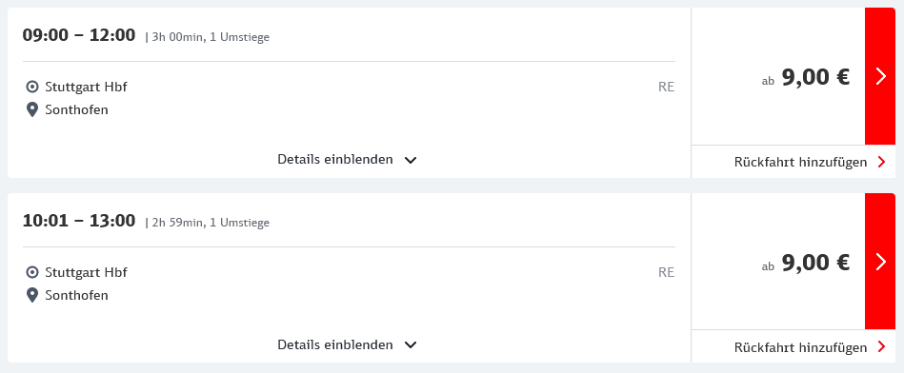Select the 09:00 connection red arrow button
This screenshot has height=373, width=904.
pyautogui.click(x=880, y=76)
